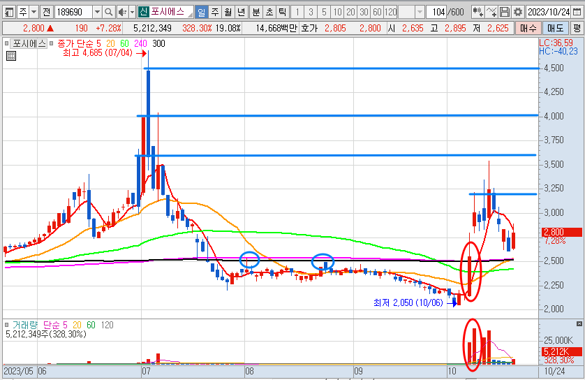Image resolution: width=585 pixels, height=380 pixels.
Task: Click the +7.28% change rate value
Action: [109, 28]
